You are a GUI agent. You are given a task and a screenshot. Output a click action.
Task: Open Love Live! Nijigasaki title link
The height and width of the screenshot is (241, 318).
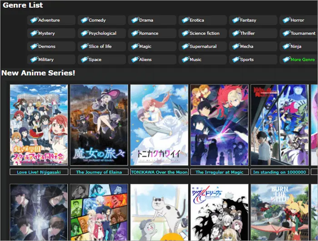coord(39,172)
